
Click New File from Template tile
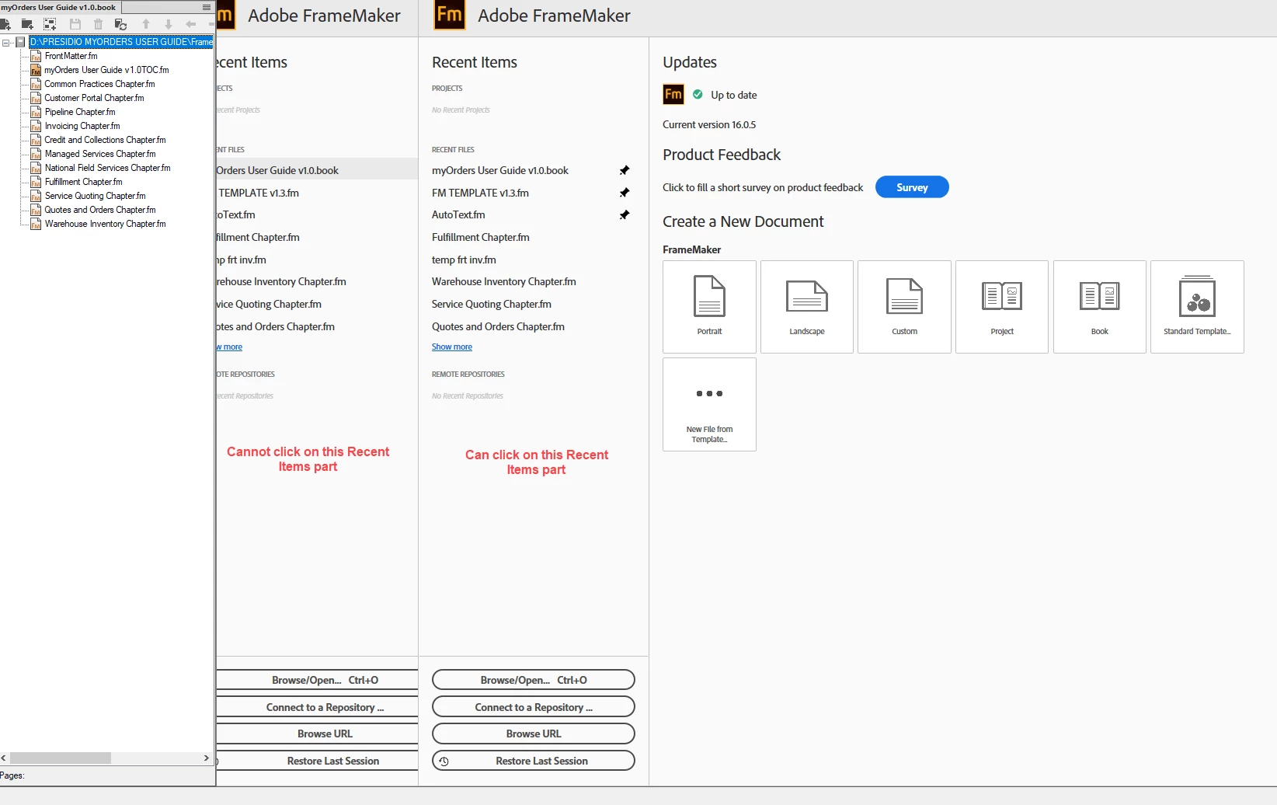pos(709,404)
